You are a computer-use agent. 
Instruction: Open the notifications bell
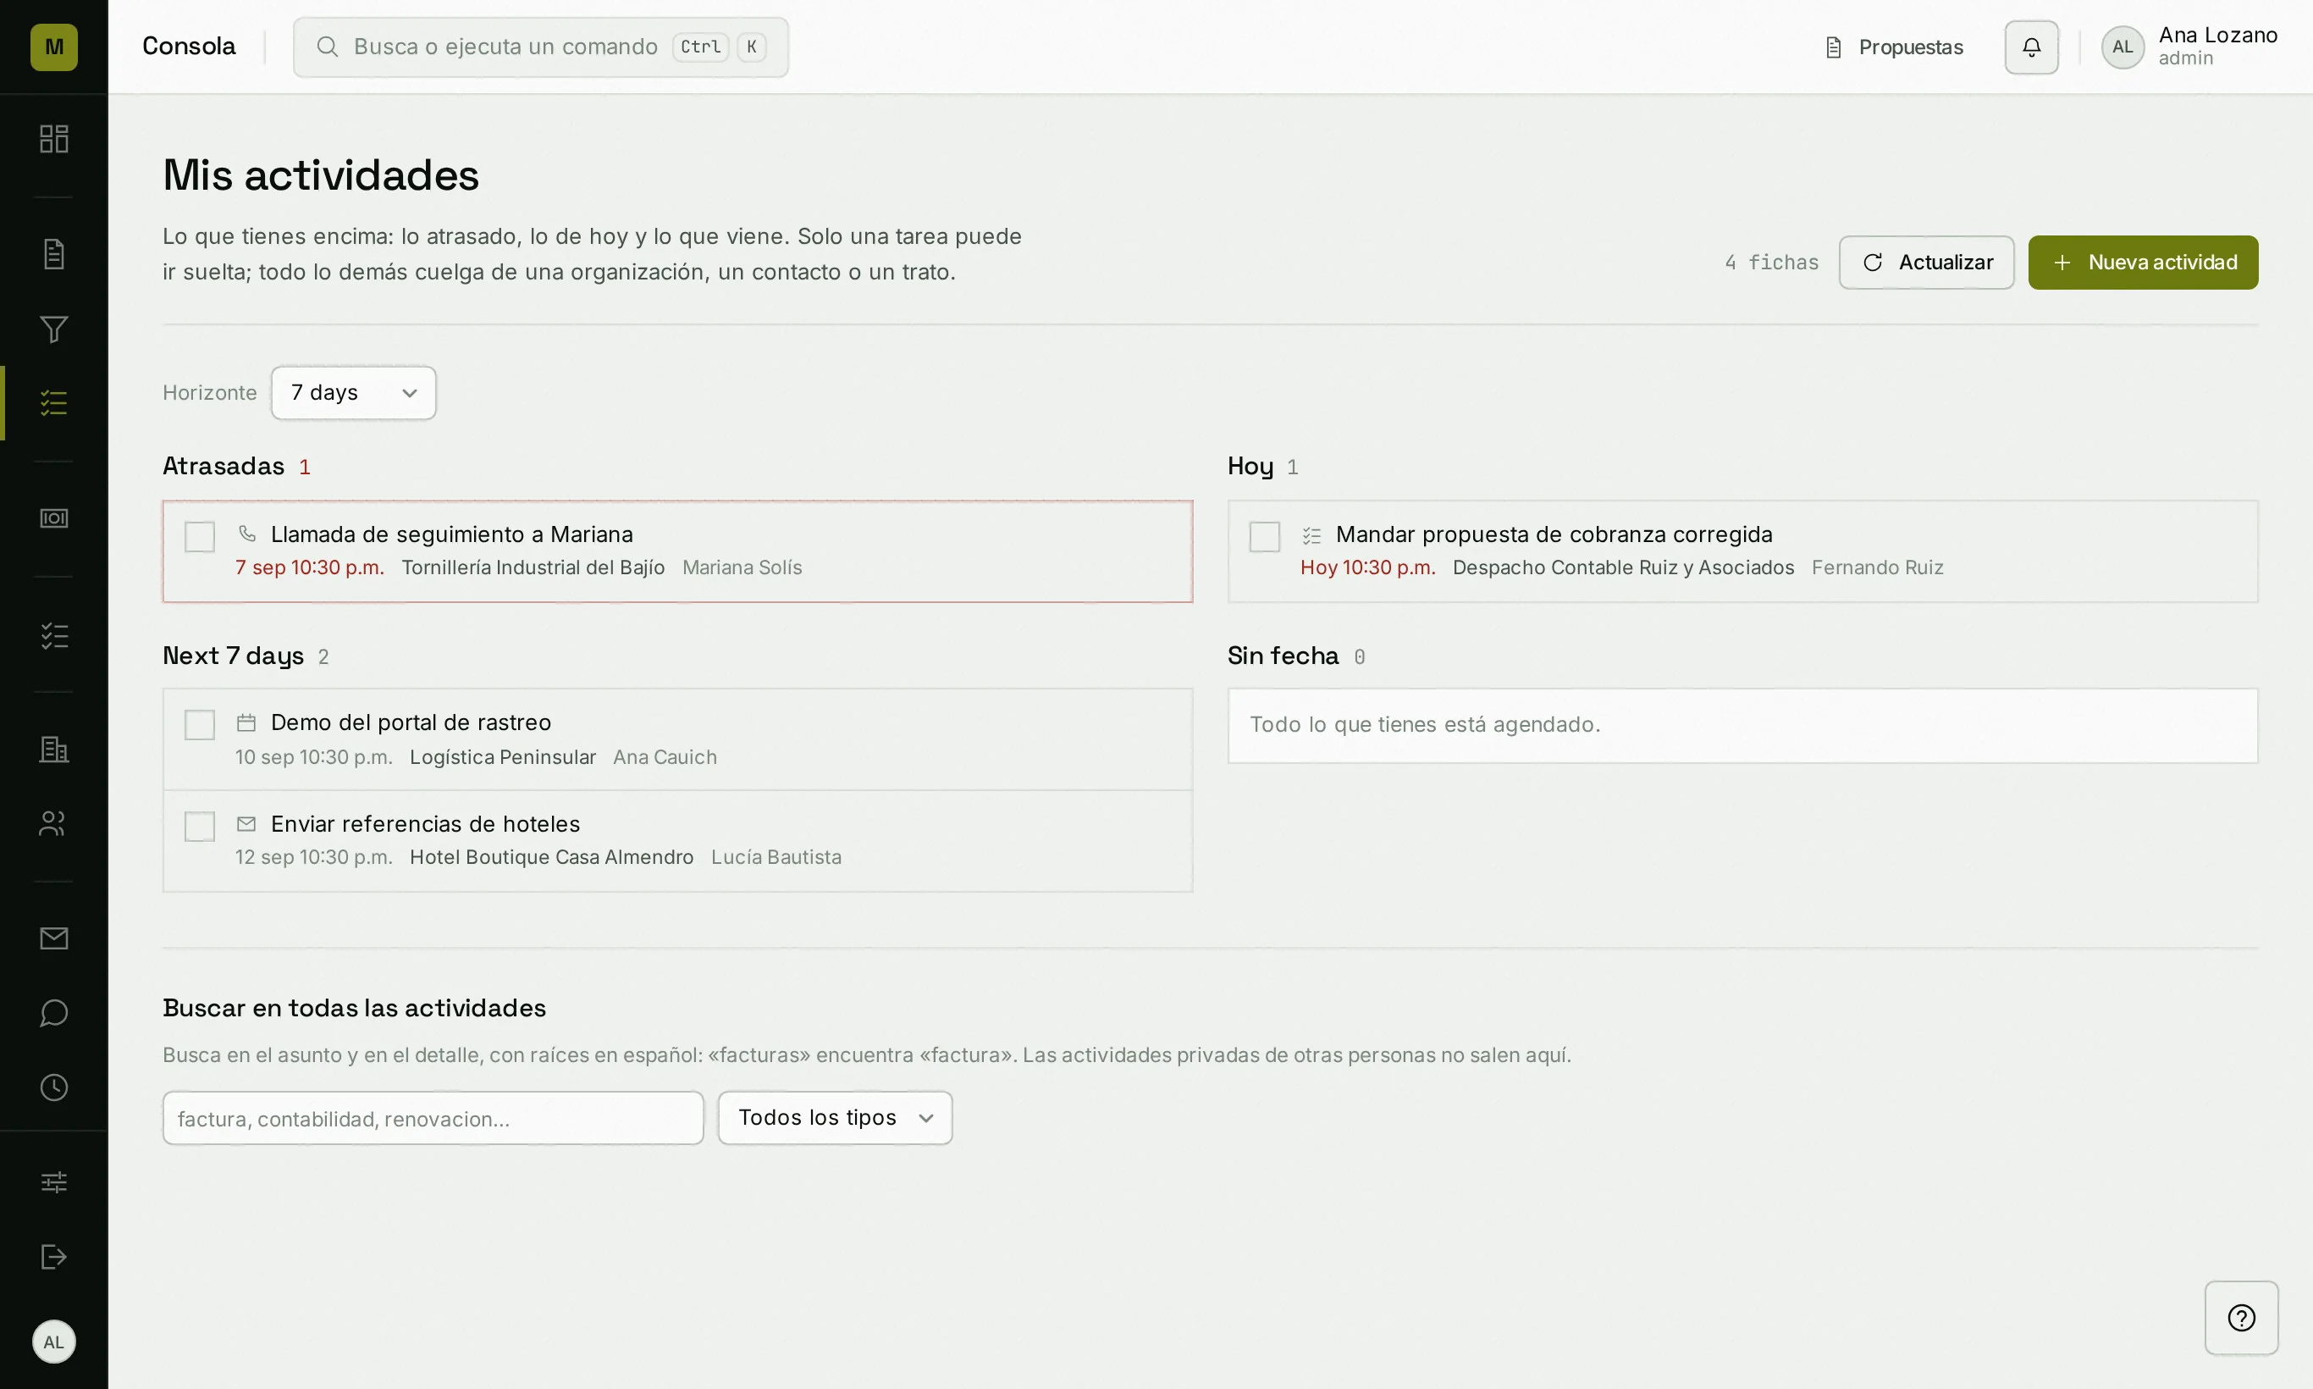coord(2031,47)
